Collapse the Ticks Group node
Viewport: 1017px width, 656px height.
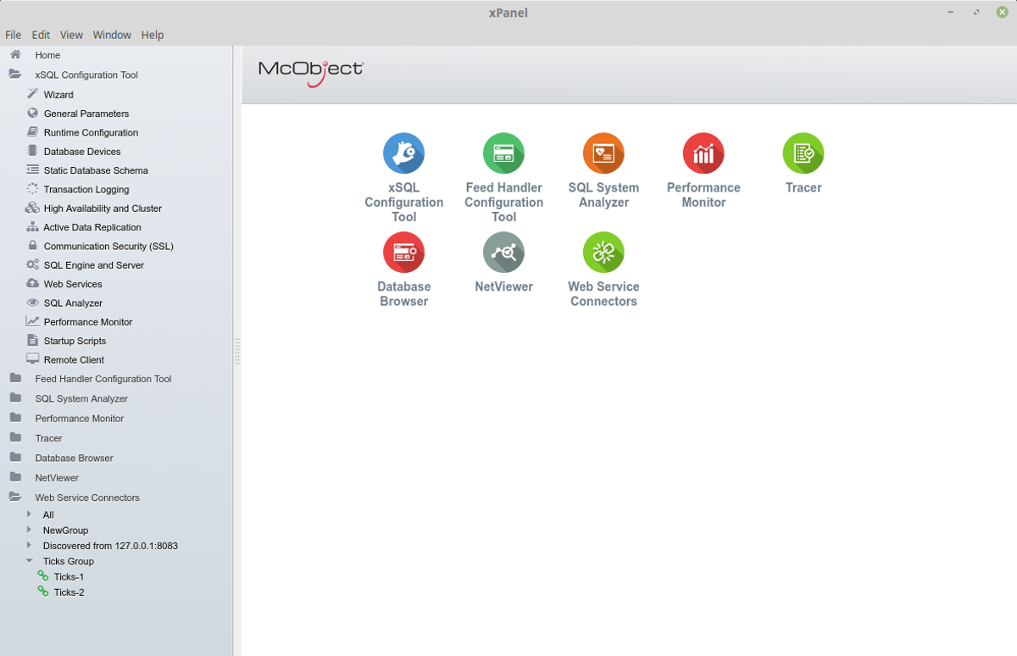(29, 561)
